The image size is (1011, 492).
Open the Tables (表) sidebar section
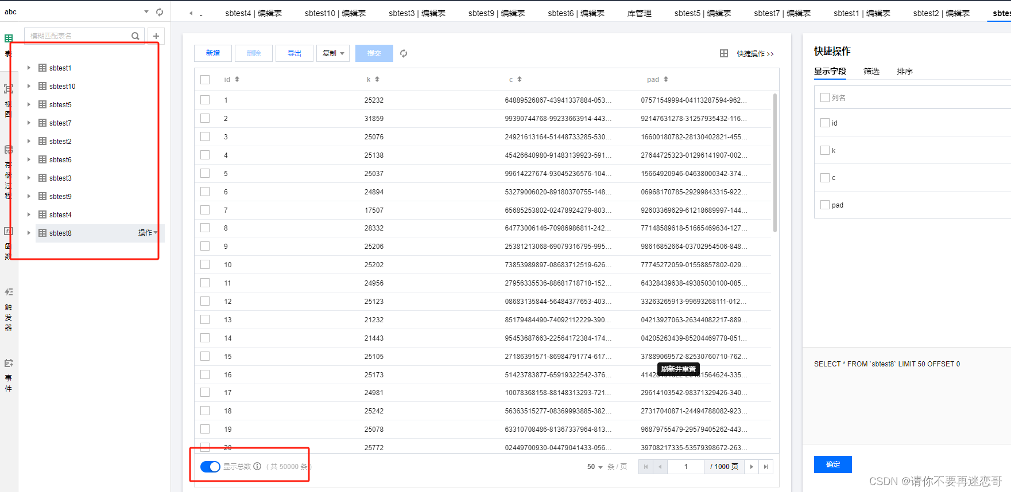coord(8,46)
